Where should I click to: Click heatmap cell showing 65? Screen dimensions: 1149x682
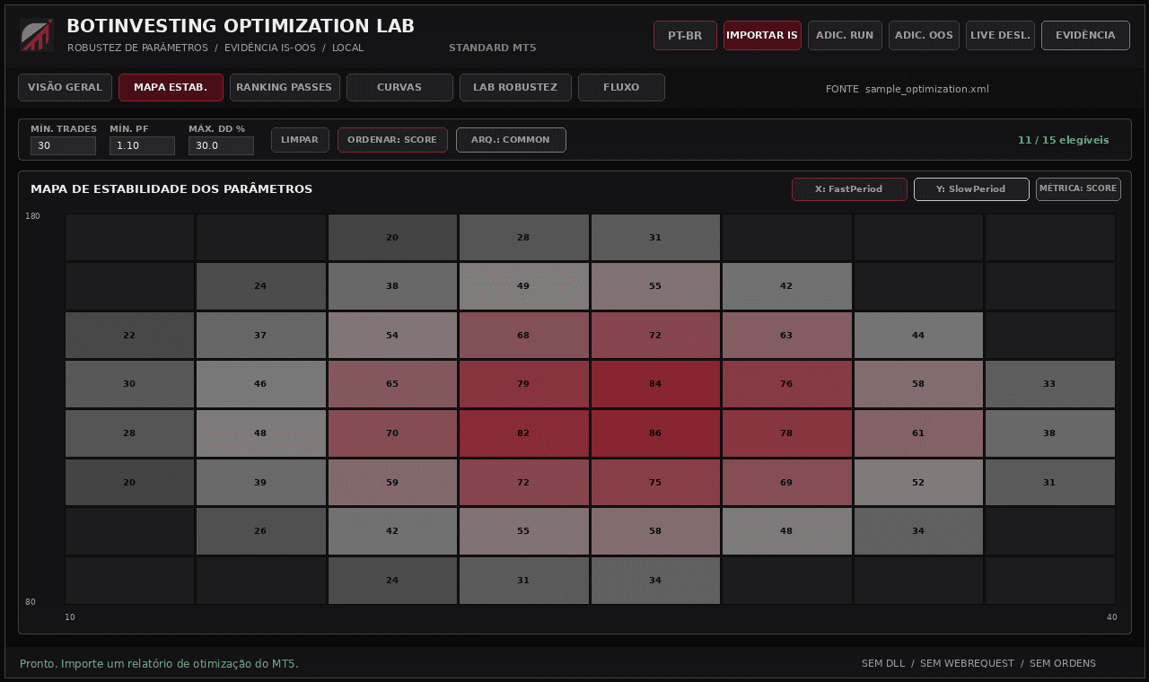[x=392, y=384]
